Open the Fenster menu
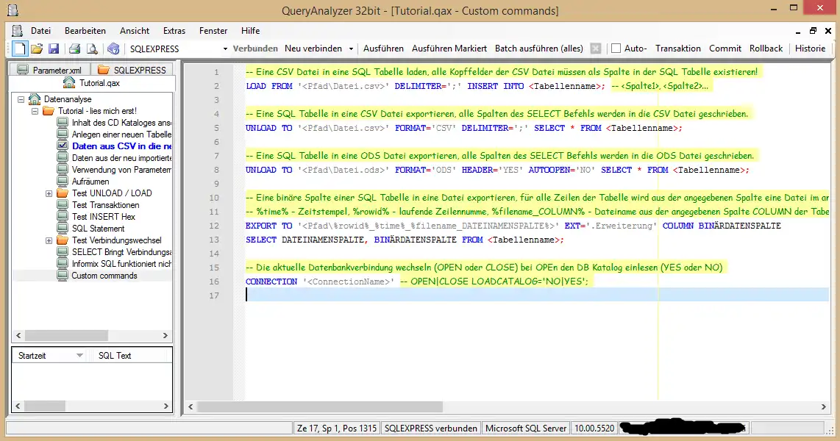 click(213, 31)
